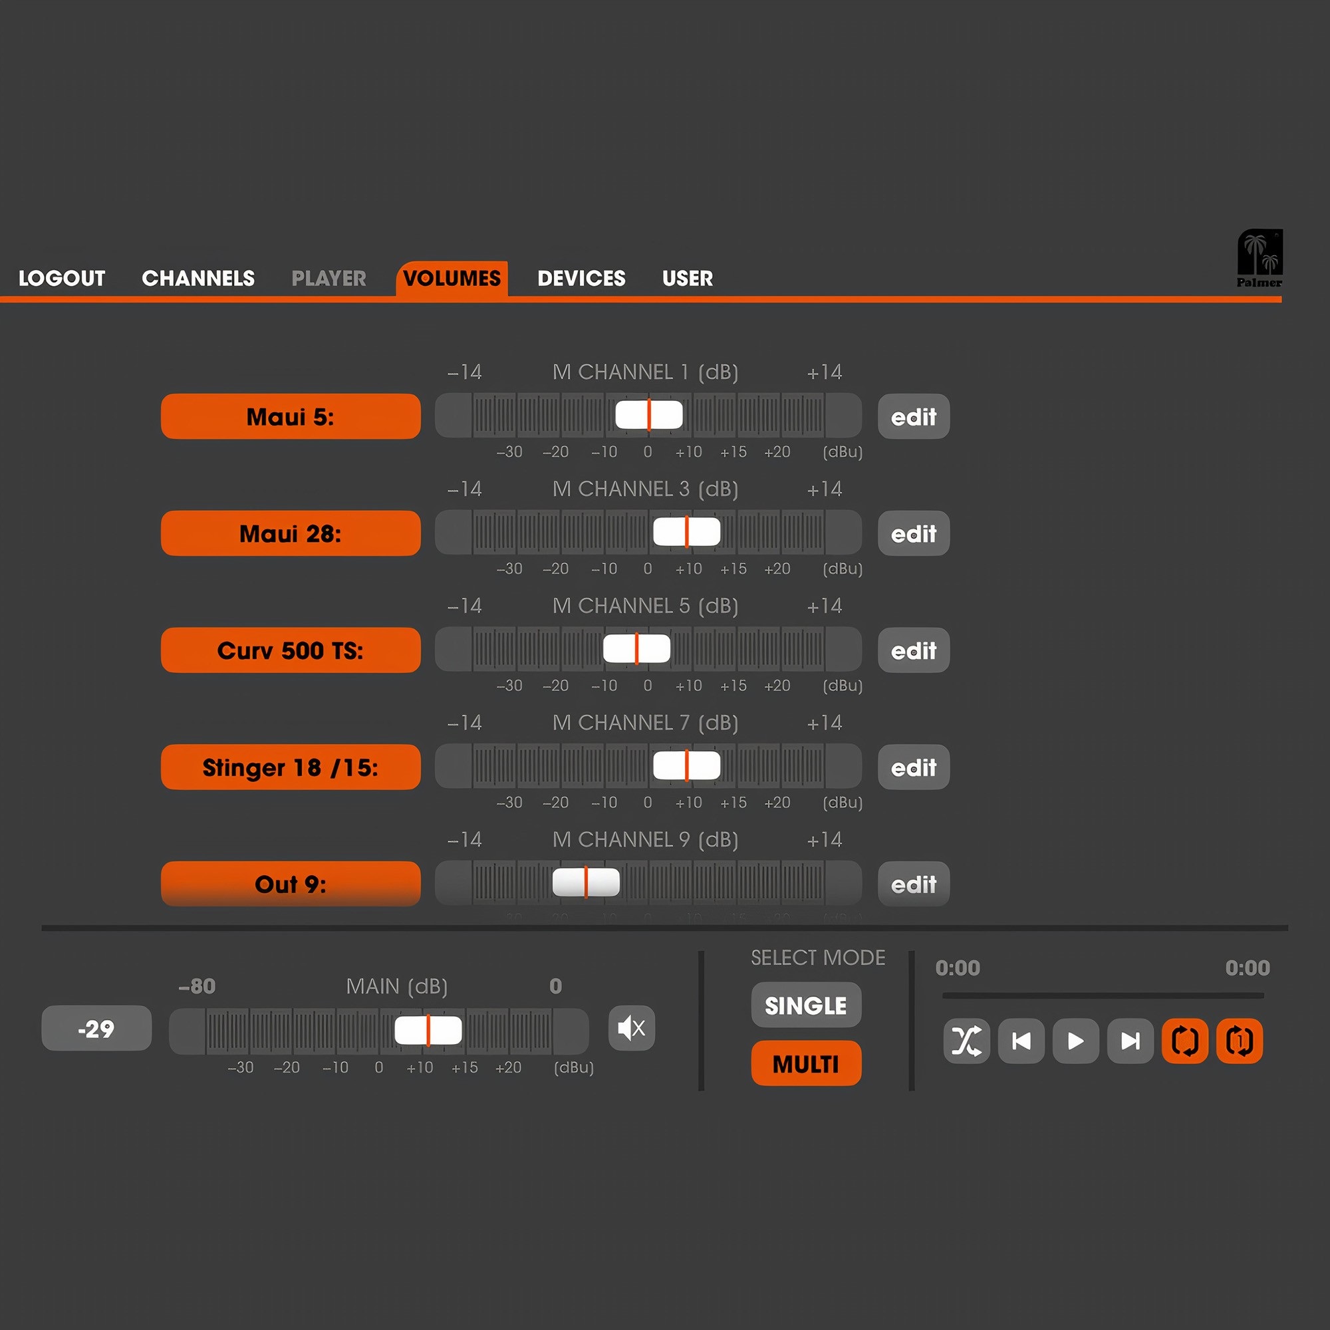Switch to the DEVICES tab
This screenshot has width=1330, height=1330.
[x=581, y=278]
